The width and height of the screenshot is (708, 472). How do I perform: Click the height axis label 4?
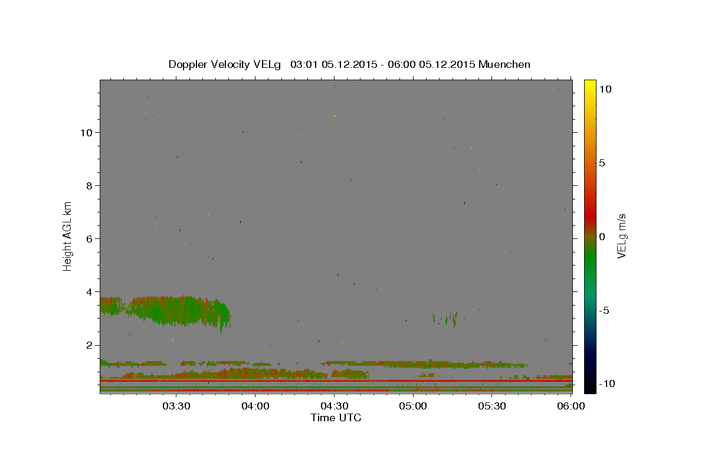coord(90,292)
